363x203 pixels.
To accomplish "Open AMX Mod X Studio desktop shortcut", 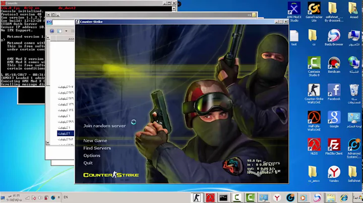I will 294,12.
